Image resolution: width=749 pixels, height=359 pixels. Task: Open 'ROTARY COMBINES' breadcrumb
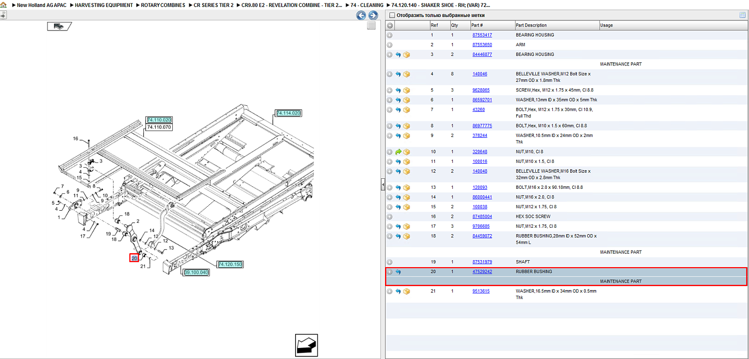pyautogui.click(x=163, y=5)
